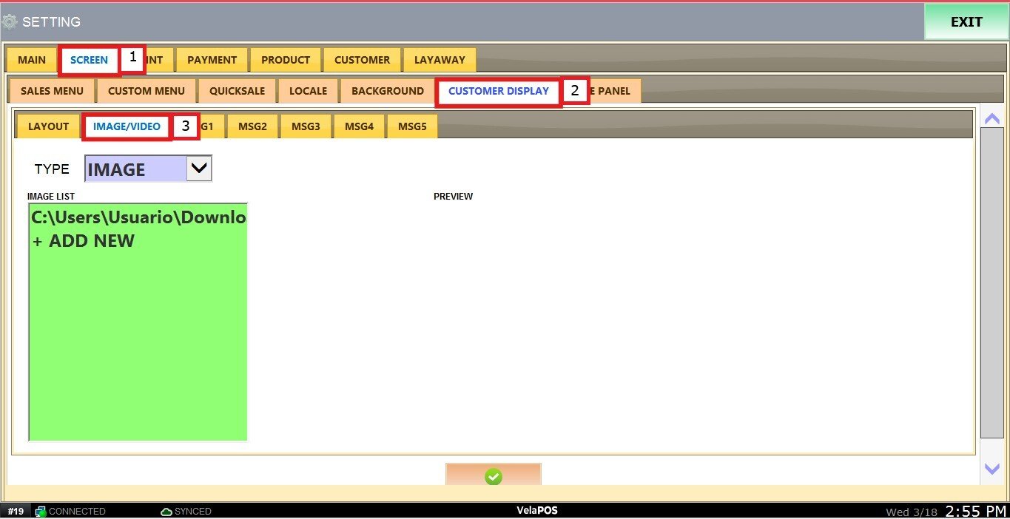1010x519 pixels.
Task: Open the PAYMENT settings tab
Action: pos(212,60)
